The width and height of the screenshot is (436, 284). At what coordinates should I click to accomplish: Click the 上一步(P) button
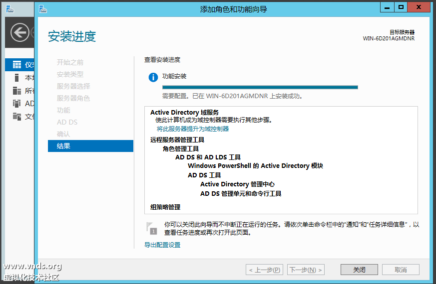(264, 270)
